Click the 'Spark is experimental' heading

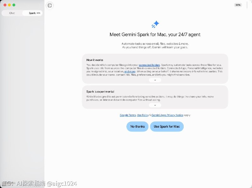(100, 92)
